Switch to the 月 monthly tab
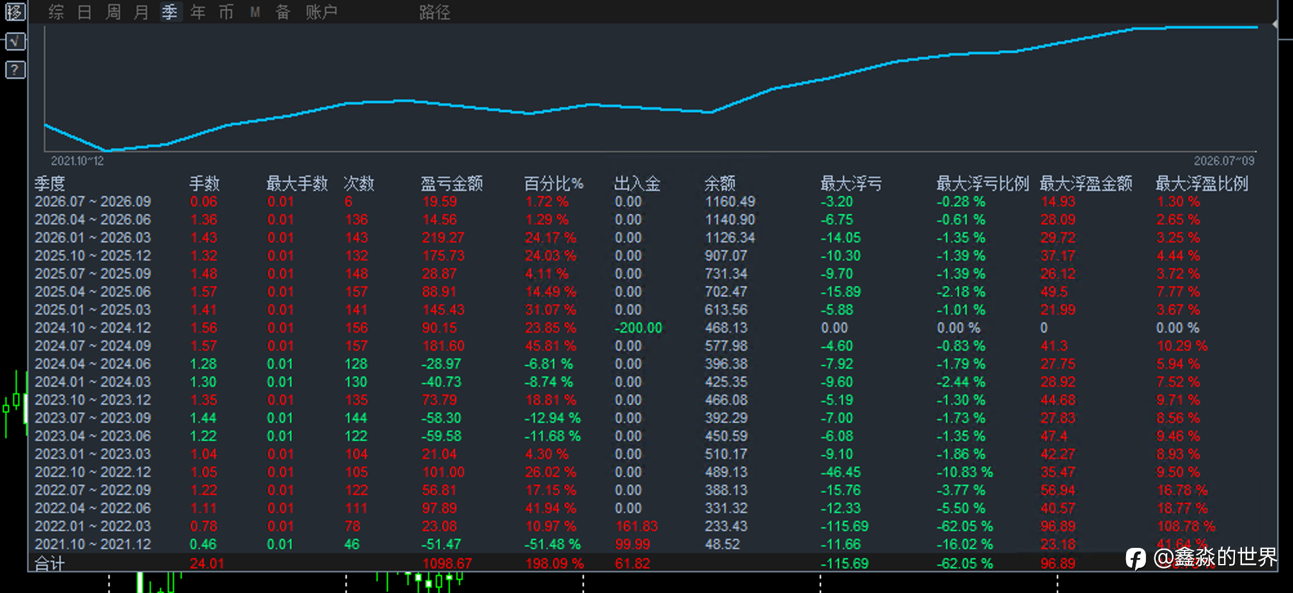The image size is (1293, 593). [x=141, y=12]
